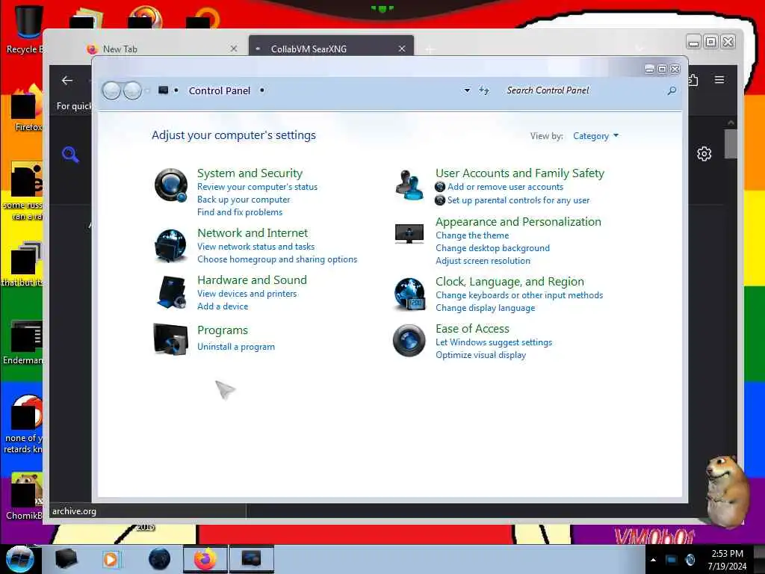
Task: Open the Network and Internet globe icon
Action: [171, 245]
